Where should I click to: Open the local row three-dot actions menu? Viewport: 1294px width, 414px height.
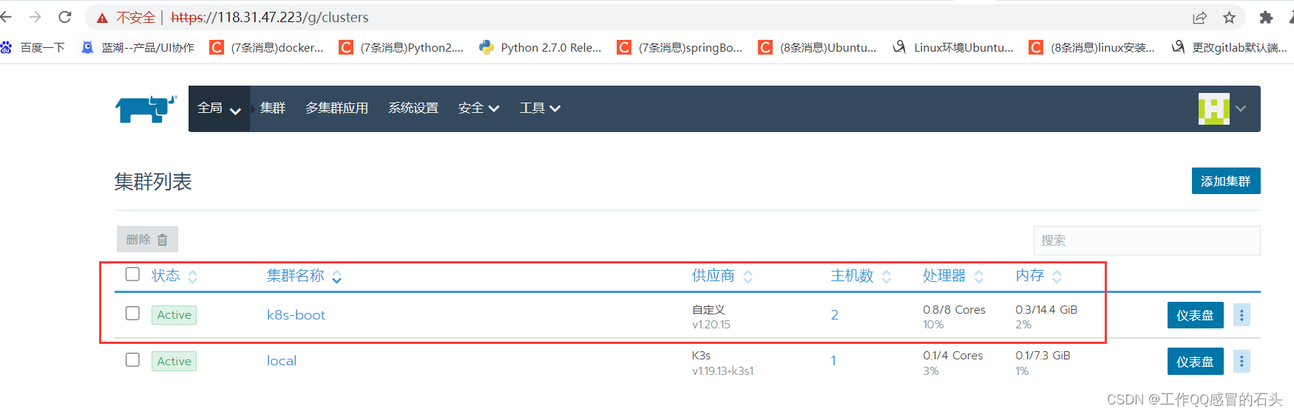(x=1242, y=362)
